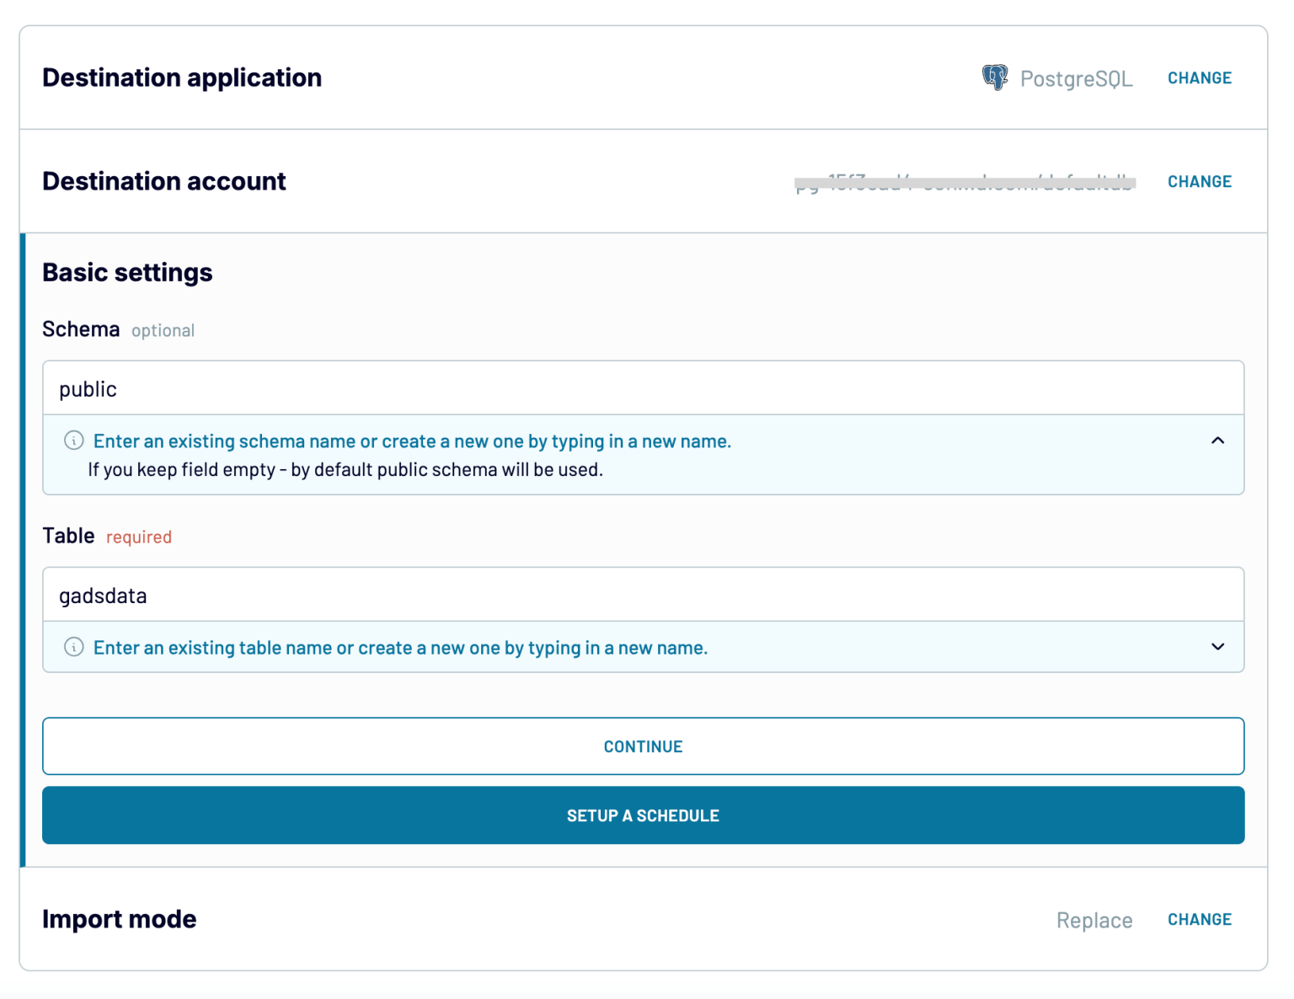Image resolution: width=1294 pixels, height=999 pixels.
Task: Click the PostgreSQL label text
Action: (1076, 77)
